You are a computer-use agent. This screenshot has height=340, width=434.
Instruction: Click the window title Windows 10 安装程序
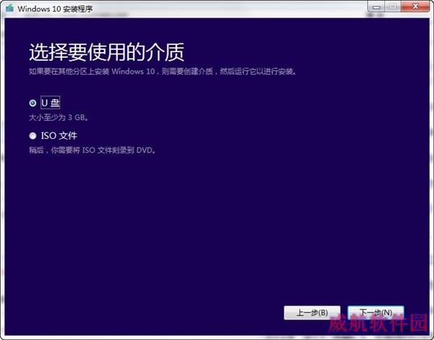pyautogui.click(x=55, y=9)
